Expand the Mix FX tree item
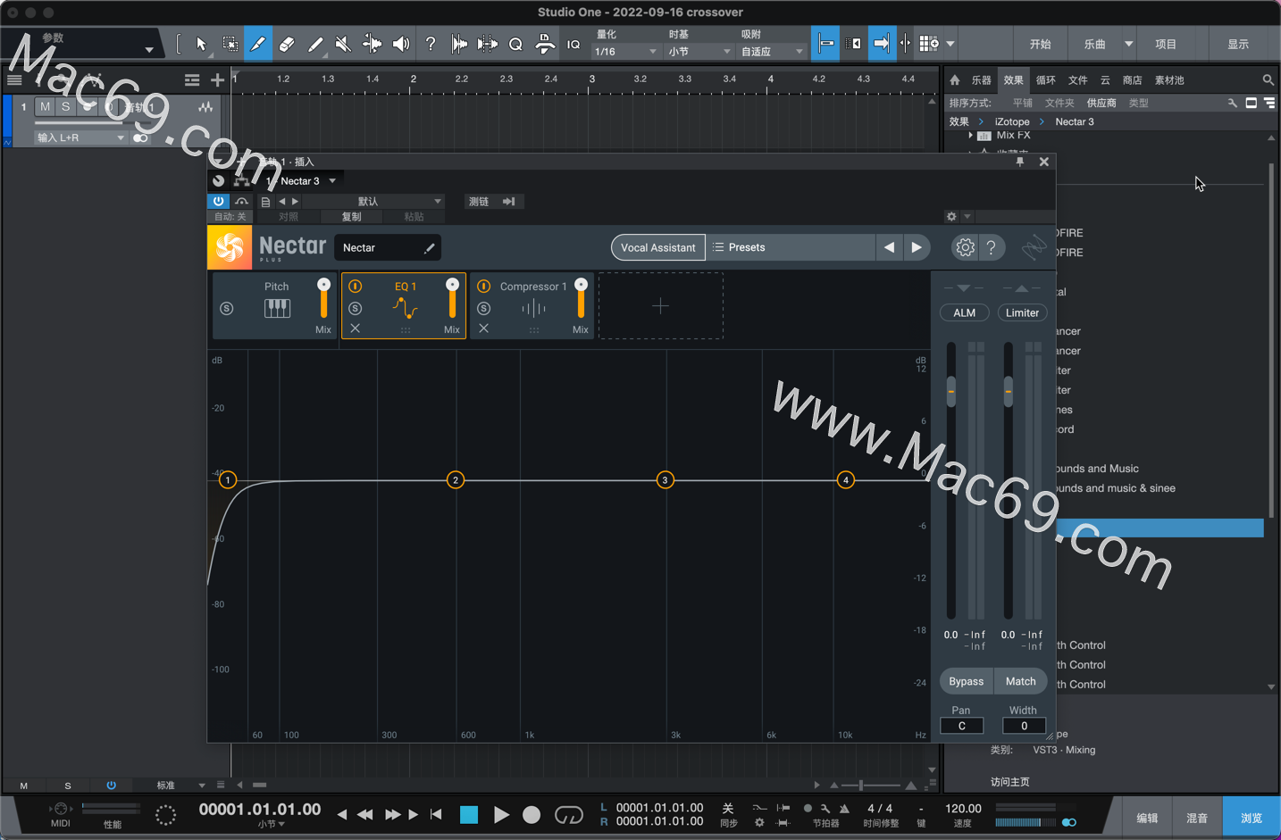 coord(971,136)
